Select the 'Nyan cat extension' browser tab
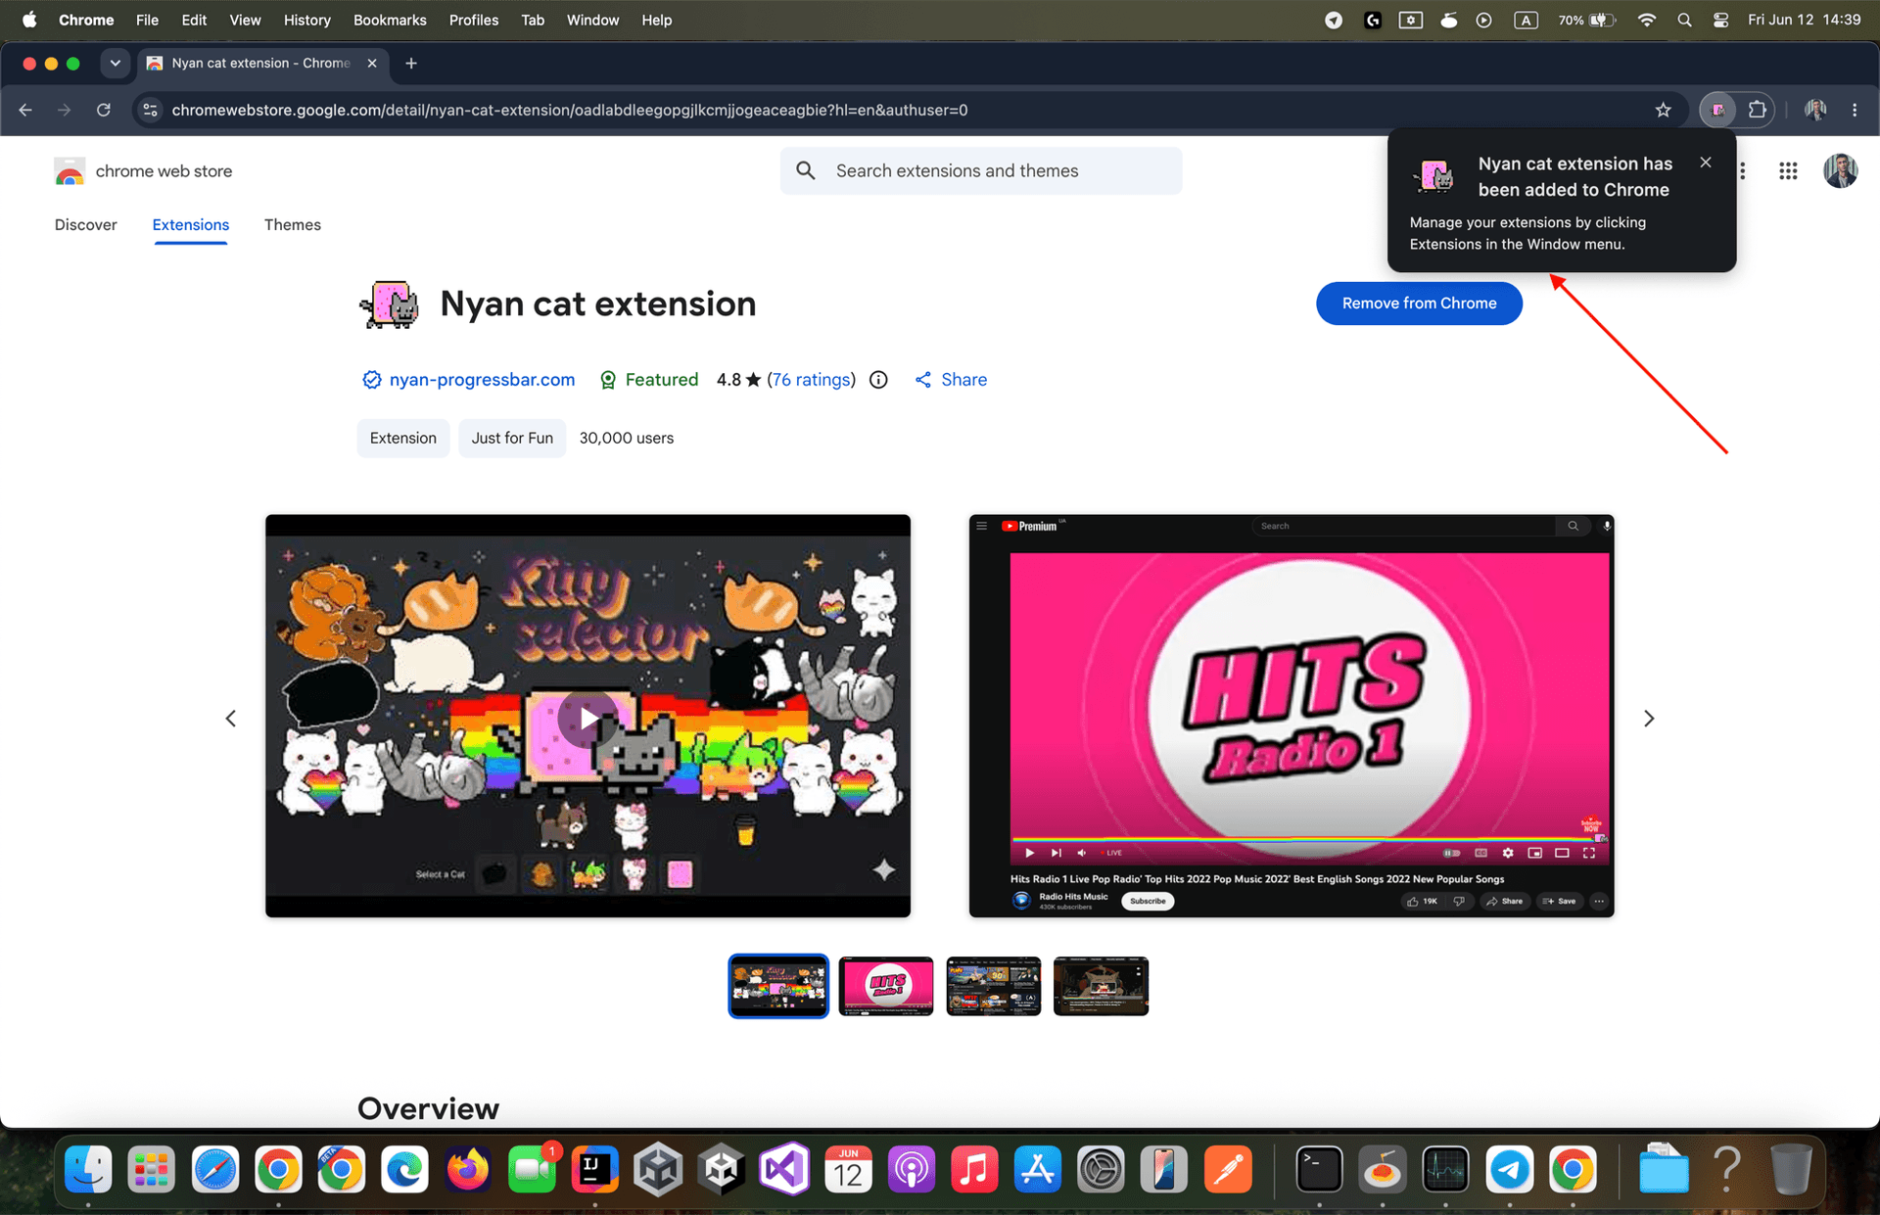Viewport: 1880px width, 1215px height. click(x=260, y=63)
